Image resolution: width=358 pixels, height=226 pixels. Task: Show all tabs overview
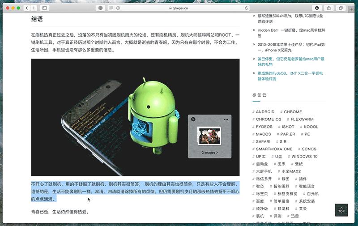click(341, 8)
